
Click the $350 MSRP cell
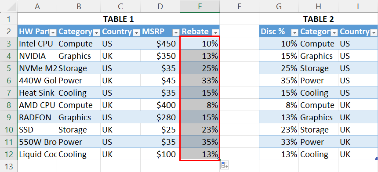pyautogui.click(x=160, y=56)
